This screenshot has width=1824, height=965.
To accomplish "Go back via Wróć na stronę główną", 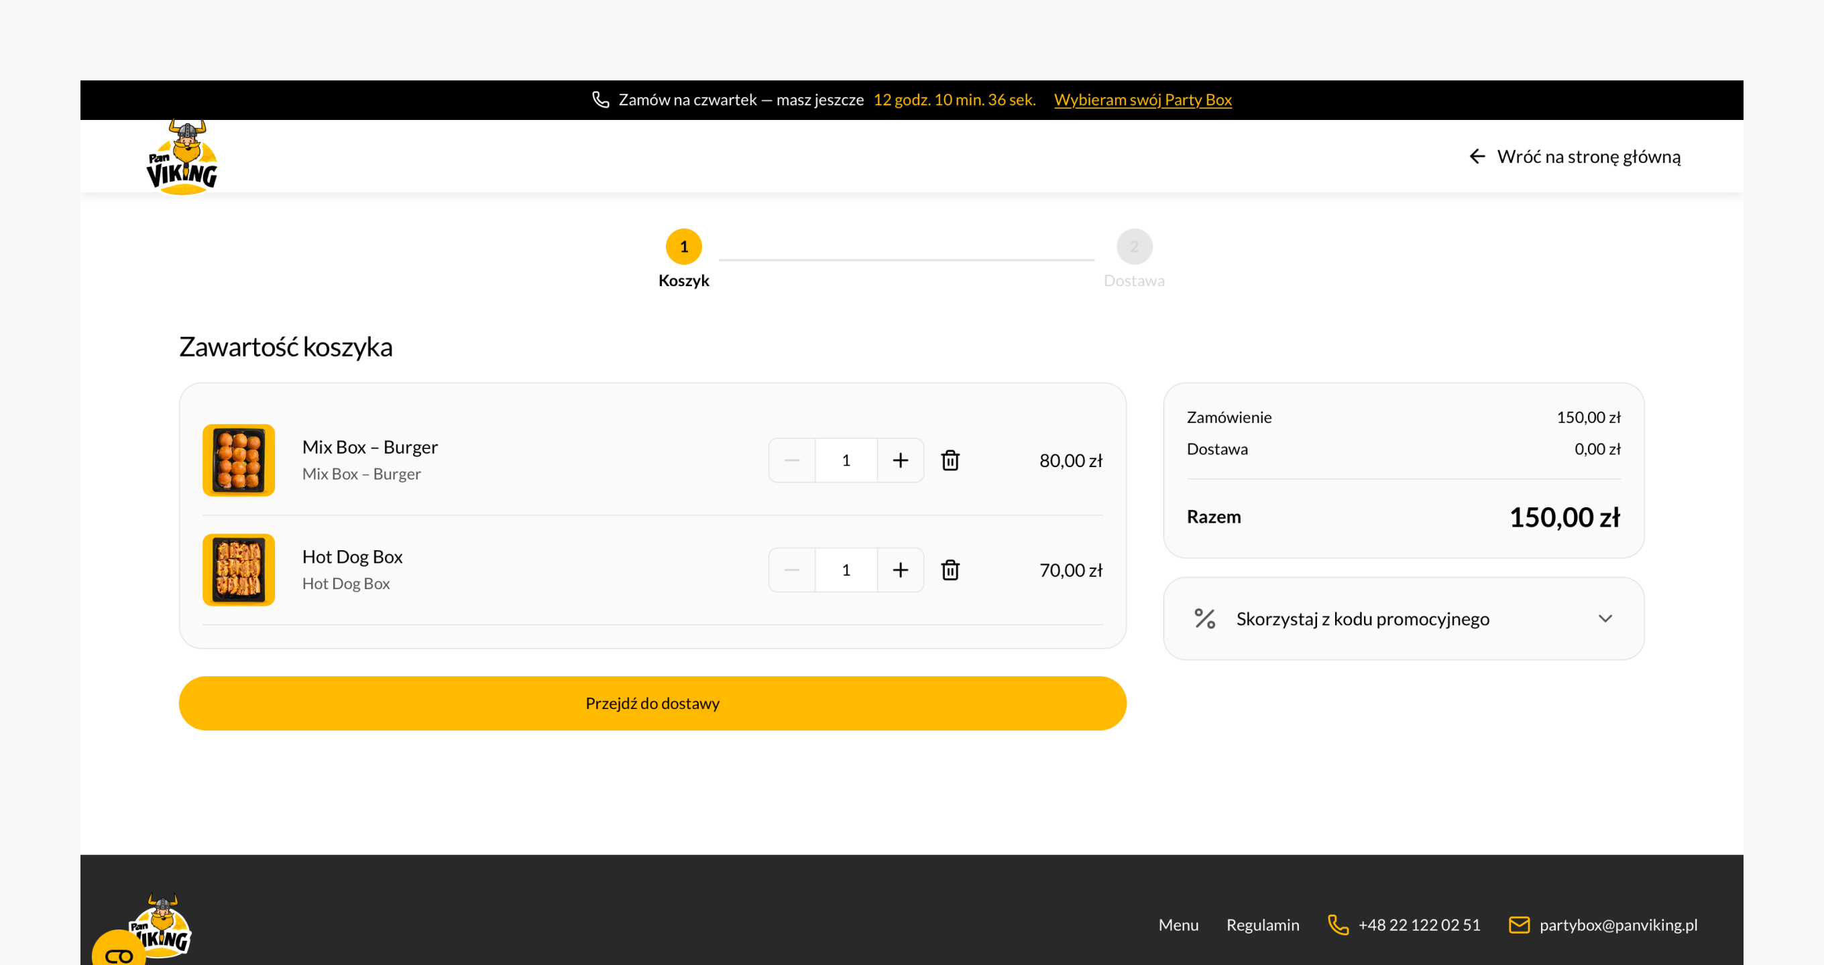I will 1588,156.
